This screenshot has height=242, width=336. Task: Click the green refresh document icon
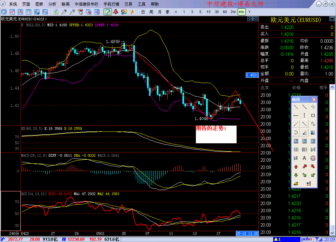pos(56,12)
